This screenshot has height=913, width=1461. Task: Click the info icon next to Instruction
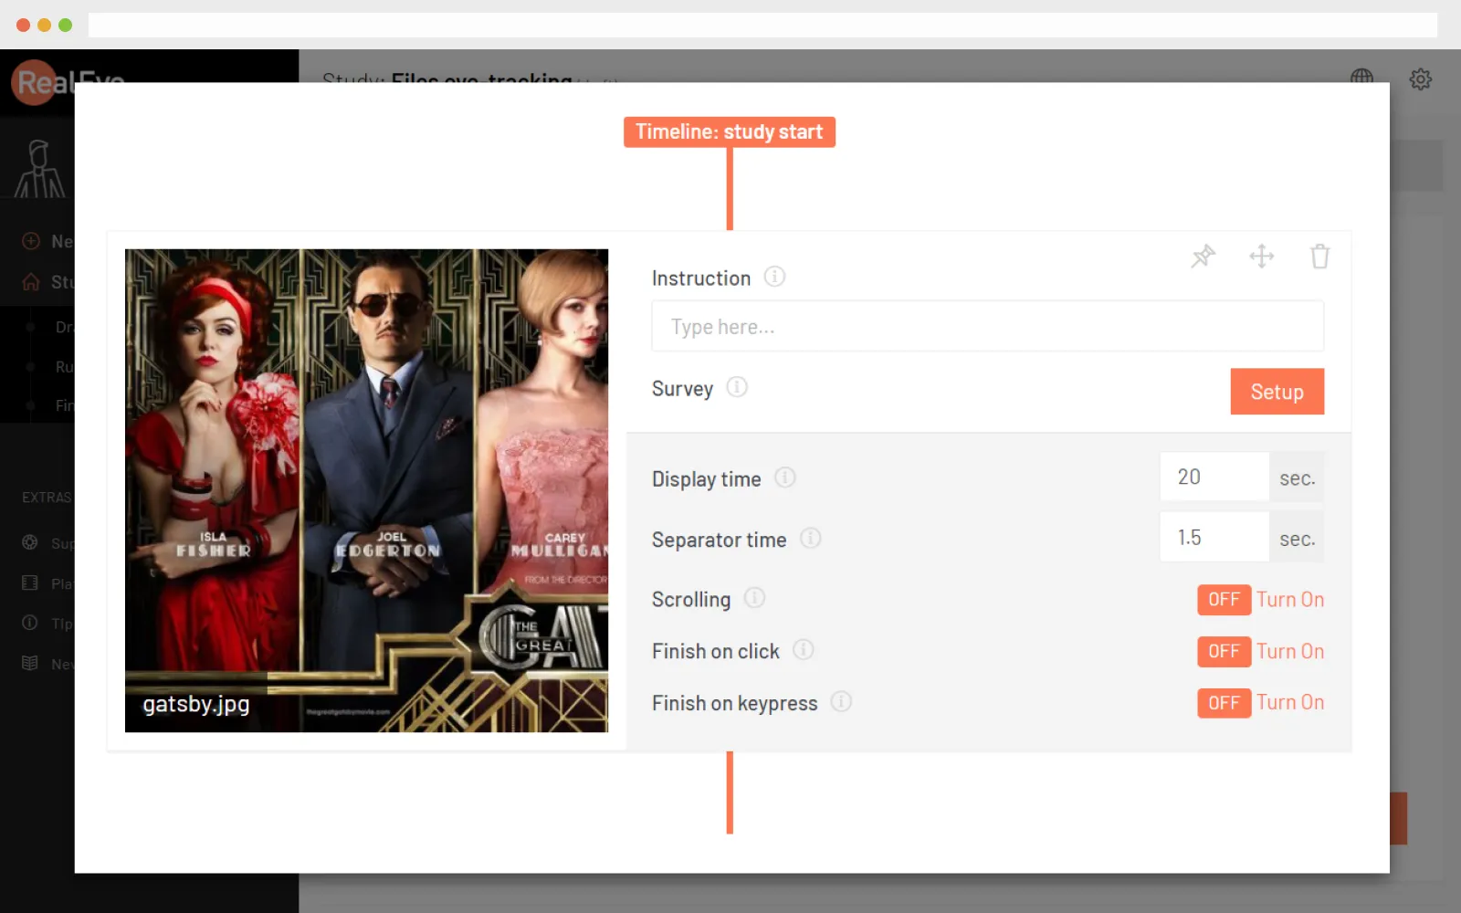(774, 277)
